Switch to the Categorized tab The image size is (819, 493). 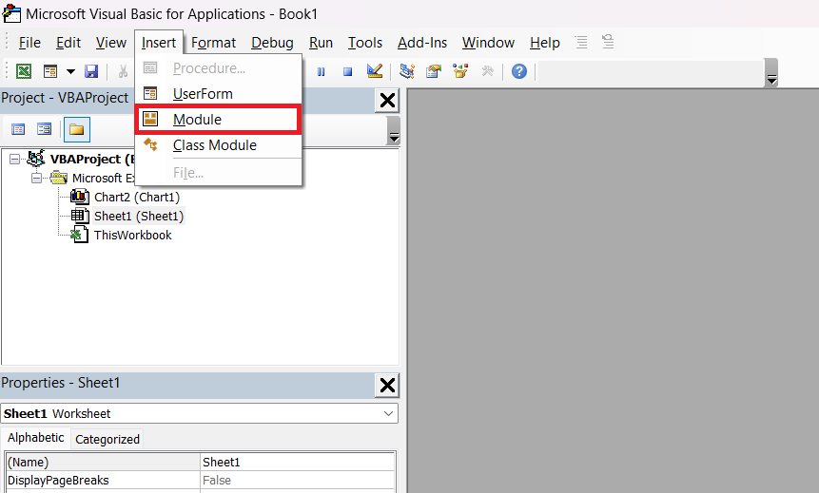pos(107,439)
